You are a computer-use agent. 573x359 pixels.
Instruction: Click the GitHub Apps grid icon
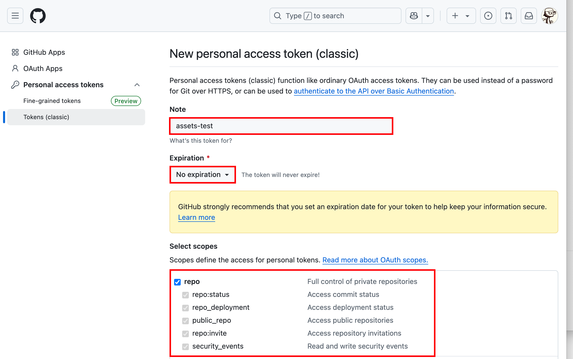pyautogui.click(x=15, y=52)
